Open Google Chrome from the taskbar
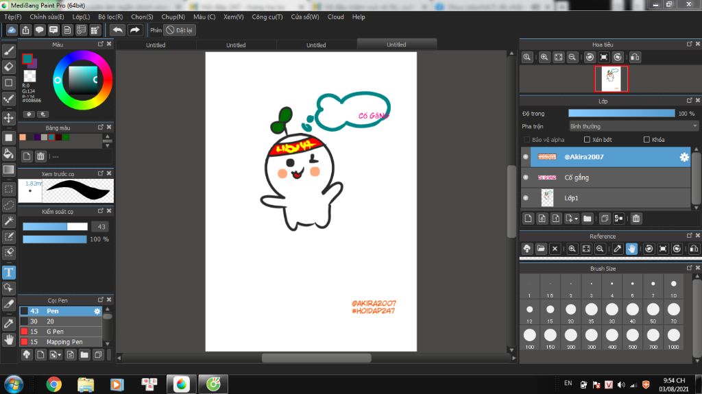 [53, 384]
